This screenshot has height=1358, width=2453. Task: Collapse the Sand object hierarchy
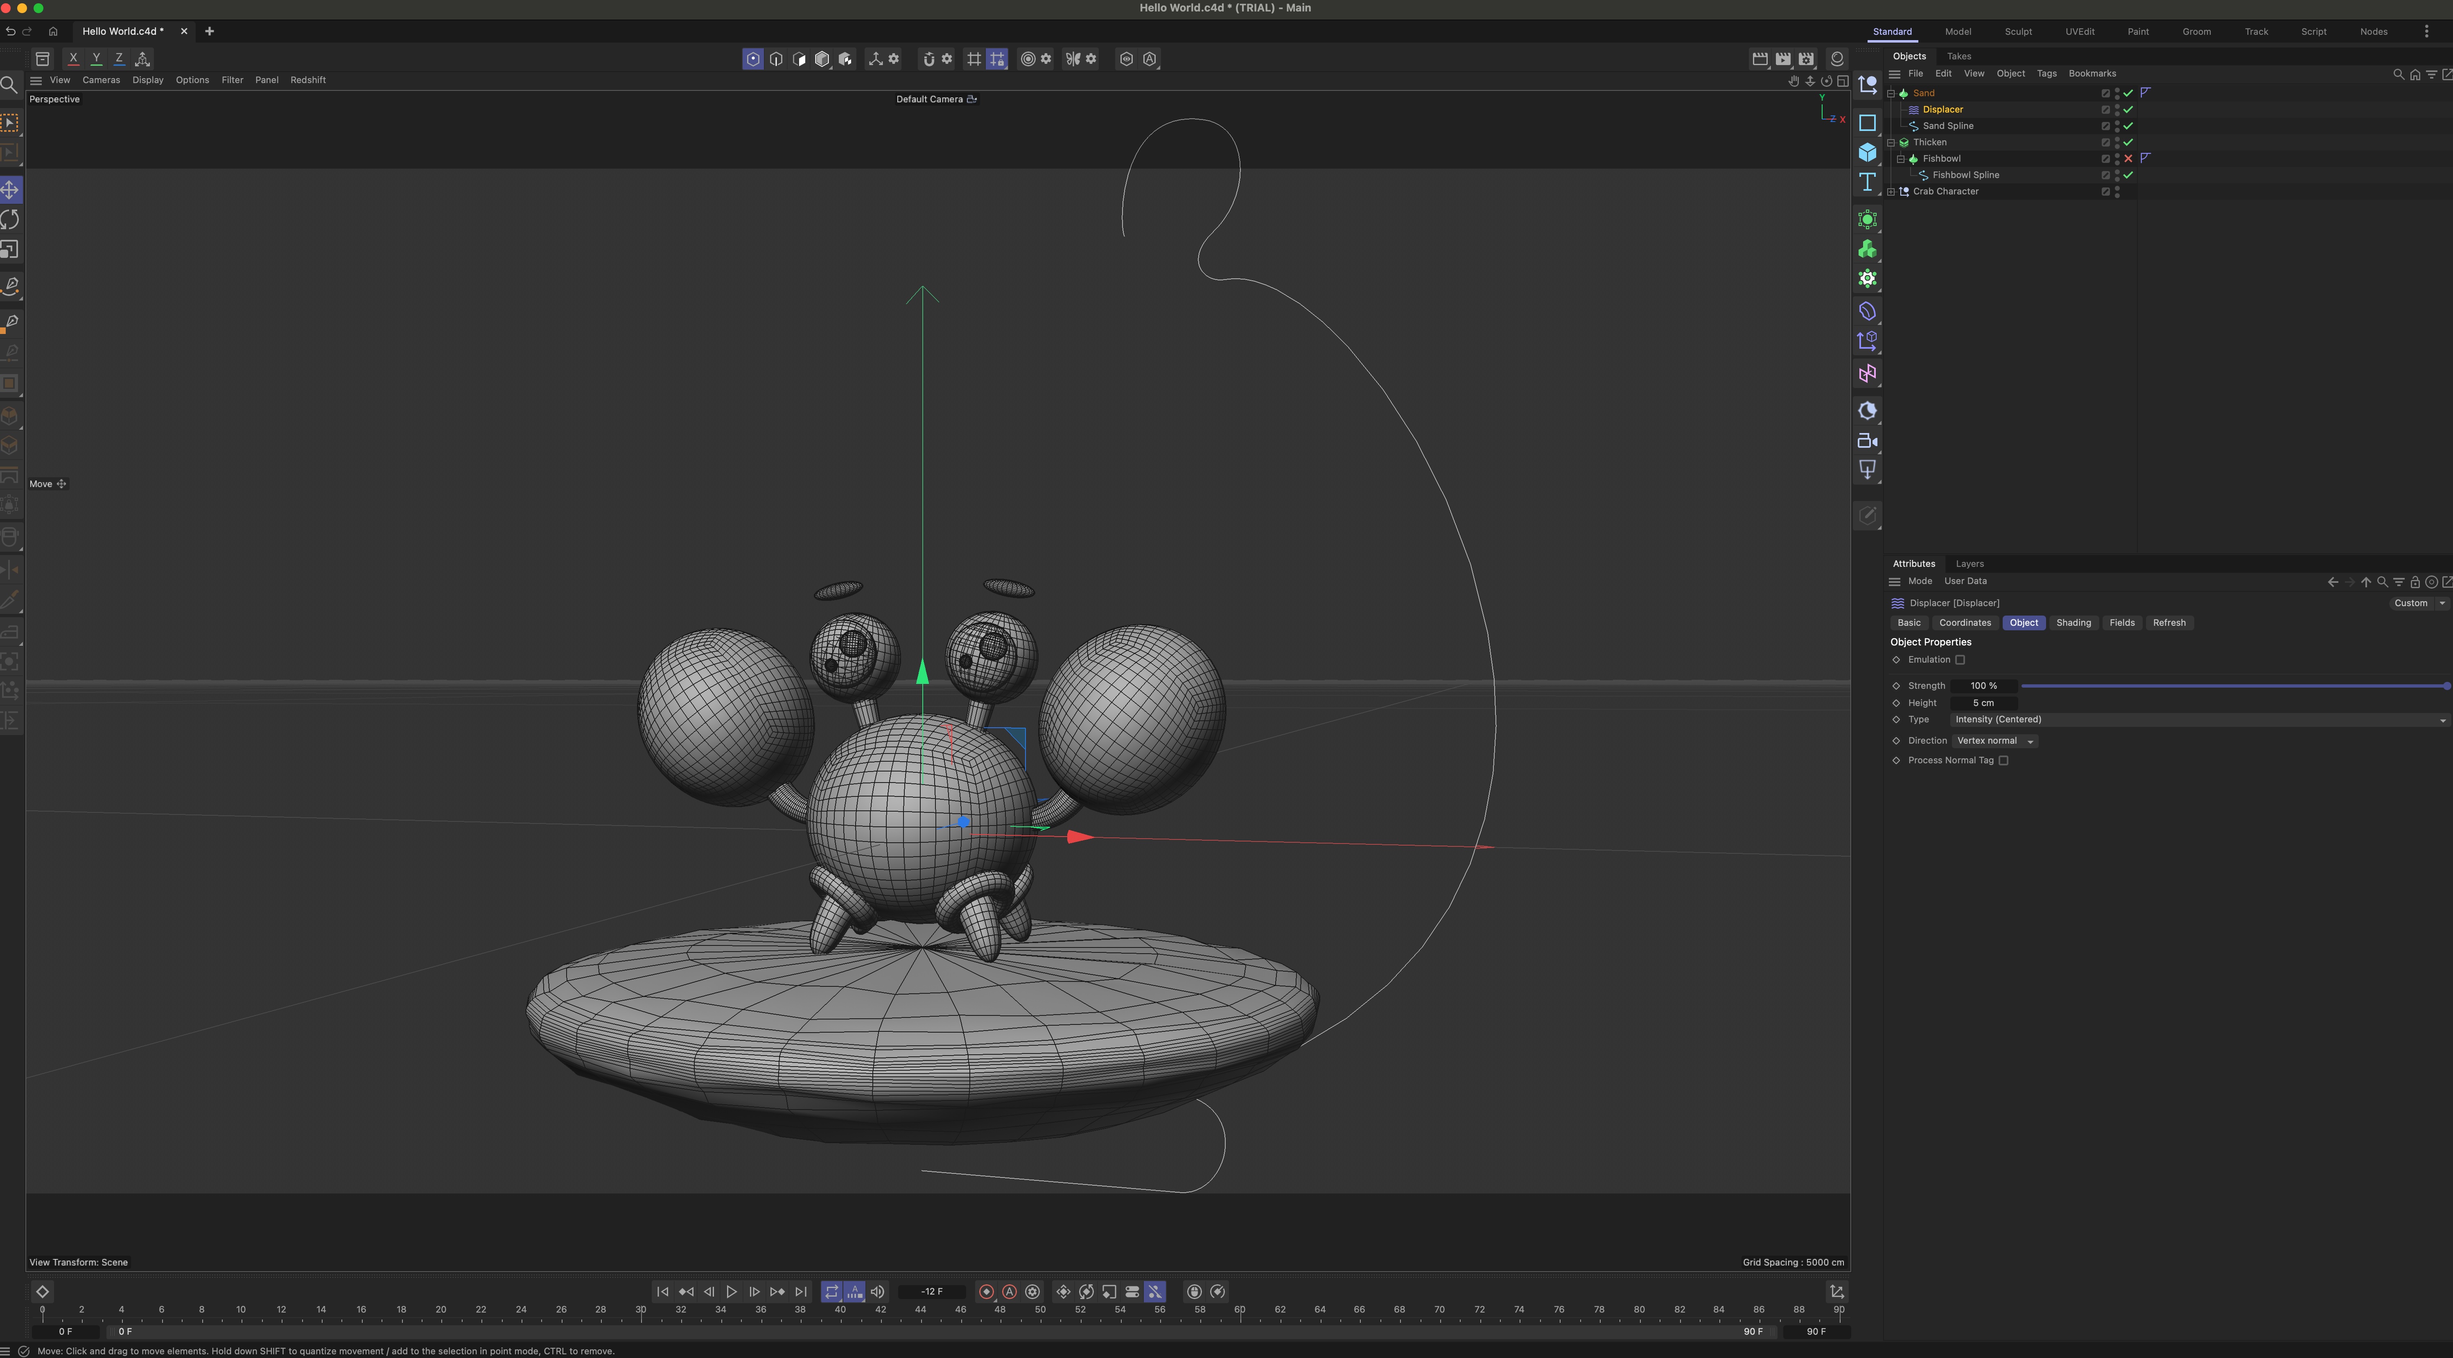pyautogui.click(x=1891, y=93)
